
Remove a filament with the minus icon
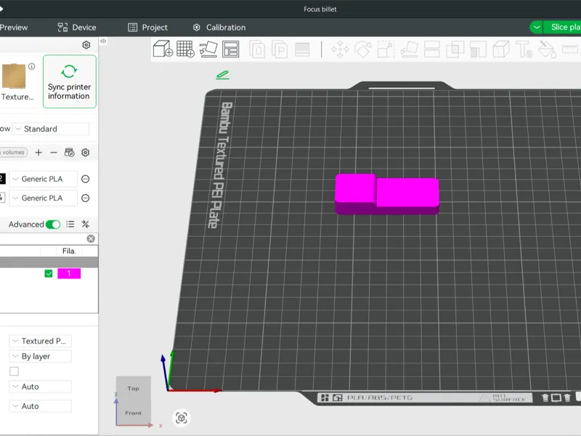(x=54, y=153)
